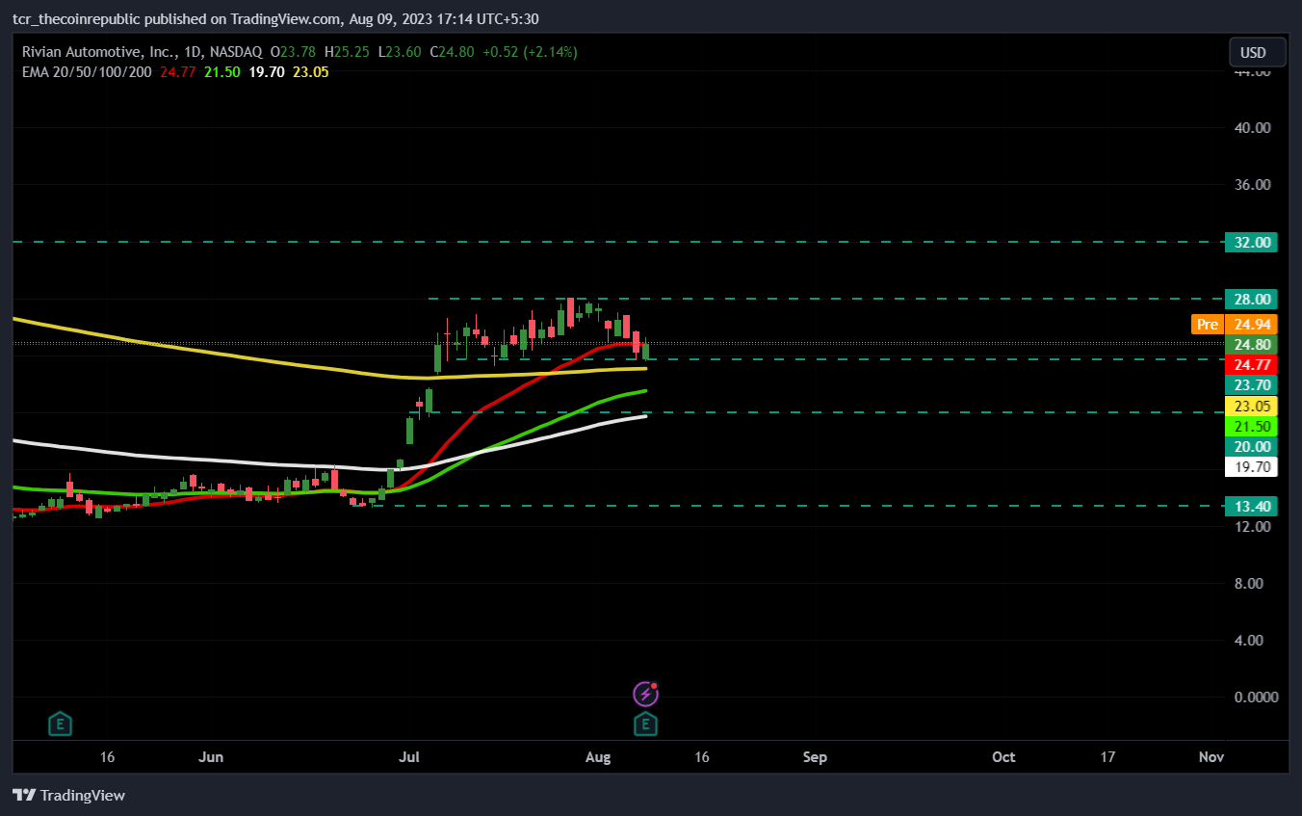Select the 13.40 price level label
The height and width of the screenshot is (816, 1302).
point(1251,507)
